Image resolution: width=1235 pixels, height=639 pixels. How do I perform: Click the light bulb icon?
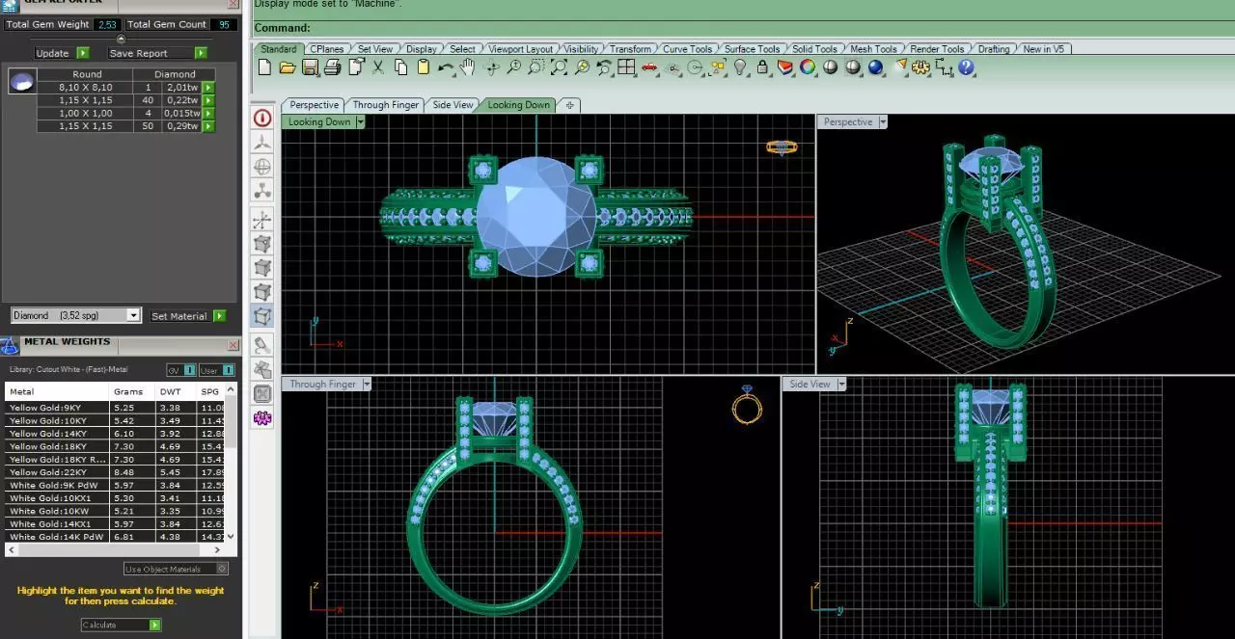point(740,67)
